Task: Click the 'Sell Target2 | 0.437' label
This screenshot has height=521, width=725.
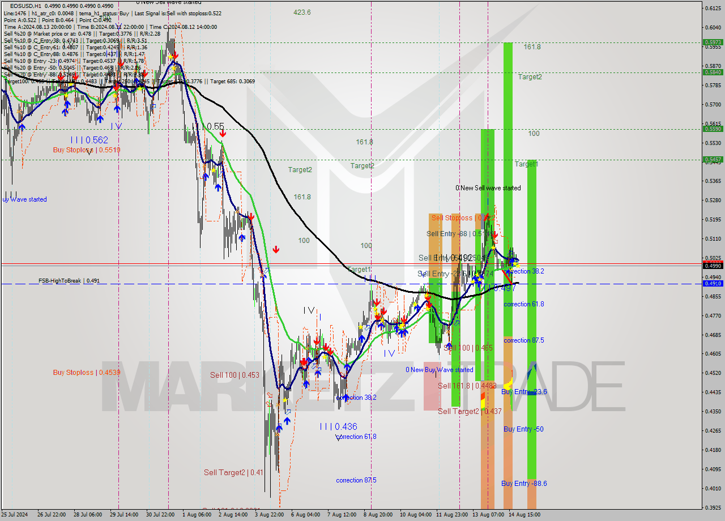Action: tap(470, 412)
